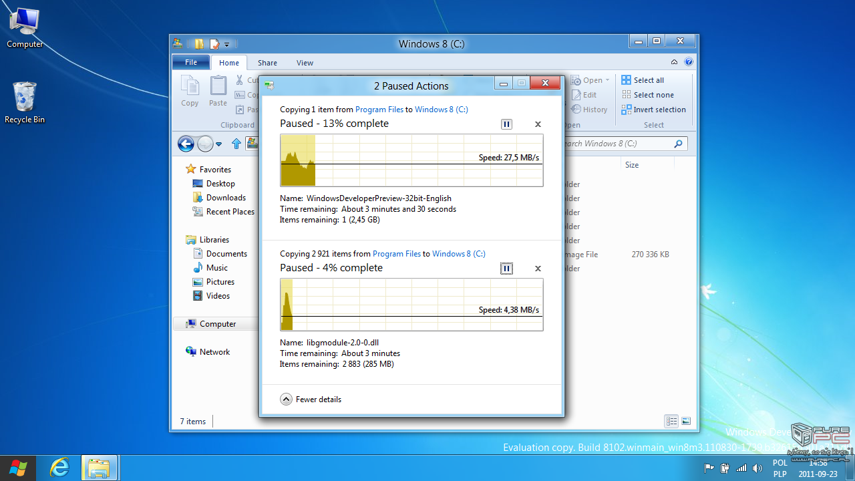Select Libraries in navigation pane
Image resolution: width=855 pixels, height=481 pixels.
coord(208,240)
